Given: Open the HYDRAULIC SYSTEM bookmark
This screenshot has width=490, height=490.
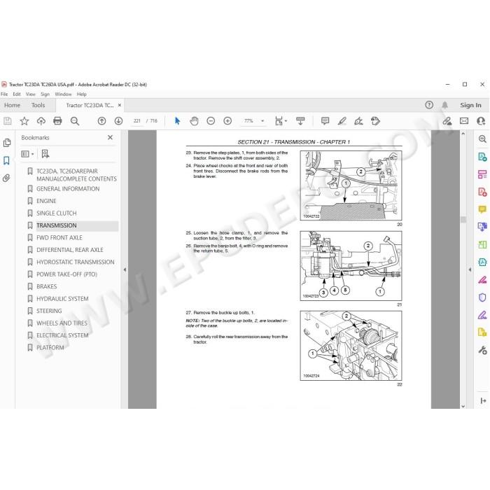Looking at the screenshot, I should (62, 299).
